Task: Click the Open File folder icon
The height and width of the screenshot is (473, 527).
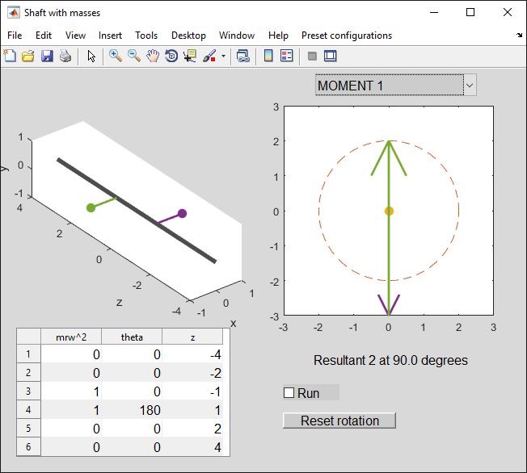Action: pos(28,56)
